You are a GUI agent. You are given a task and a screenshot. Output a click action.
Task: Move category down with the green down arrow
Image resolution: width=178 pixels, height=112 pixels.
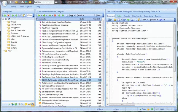point(16,15)
